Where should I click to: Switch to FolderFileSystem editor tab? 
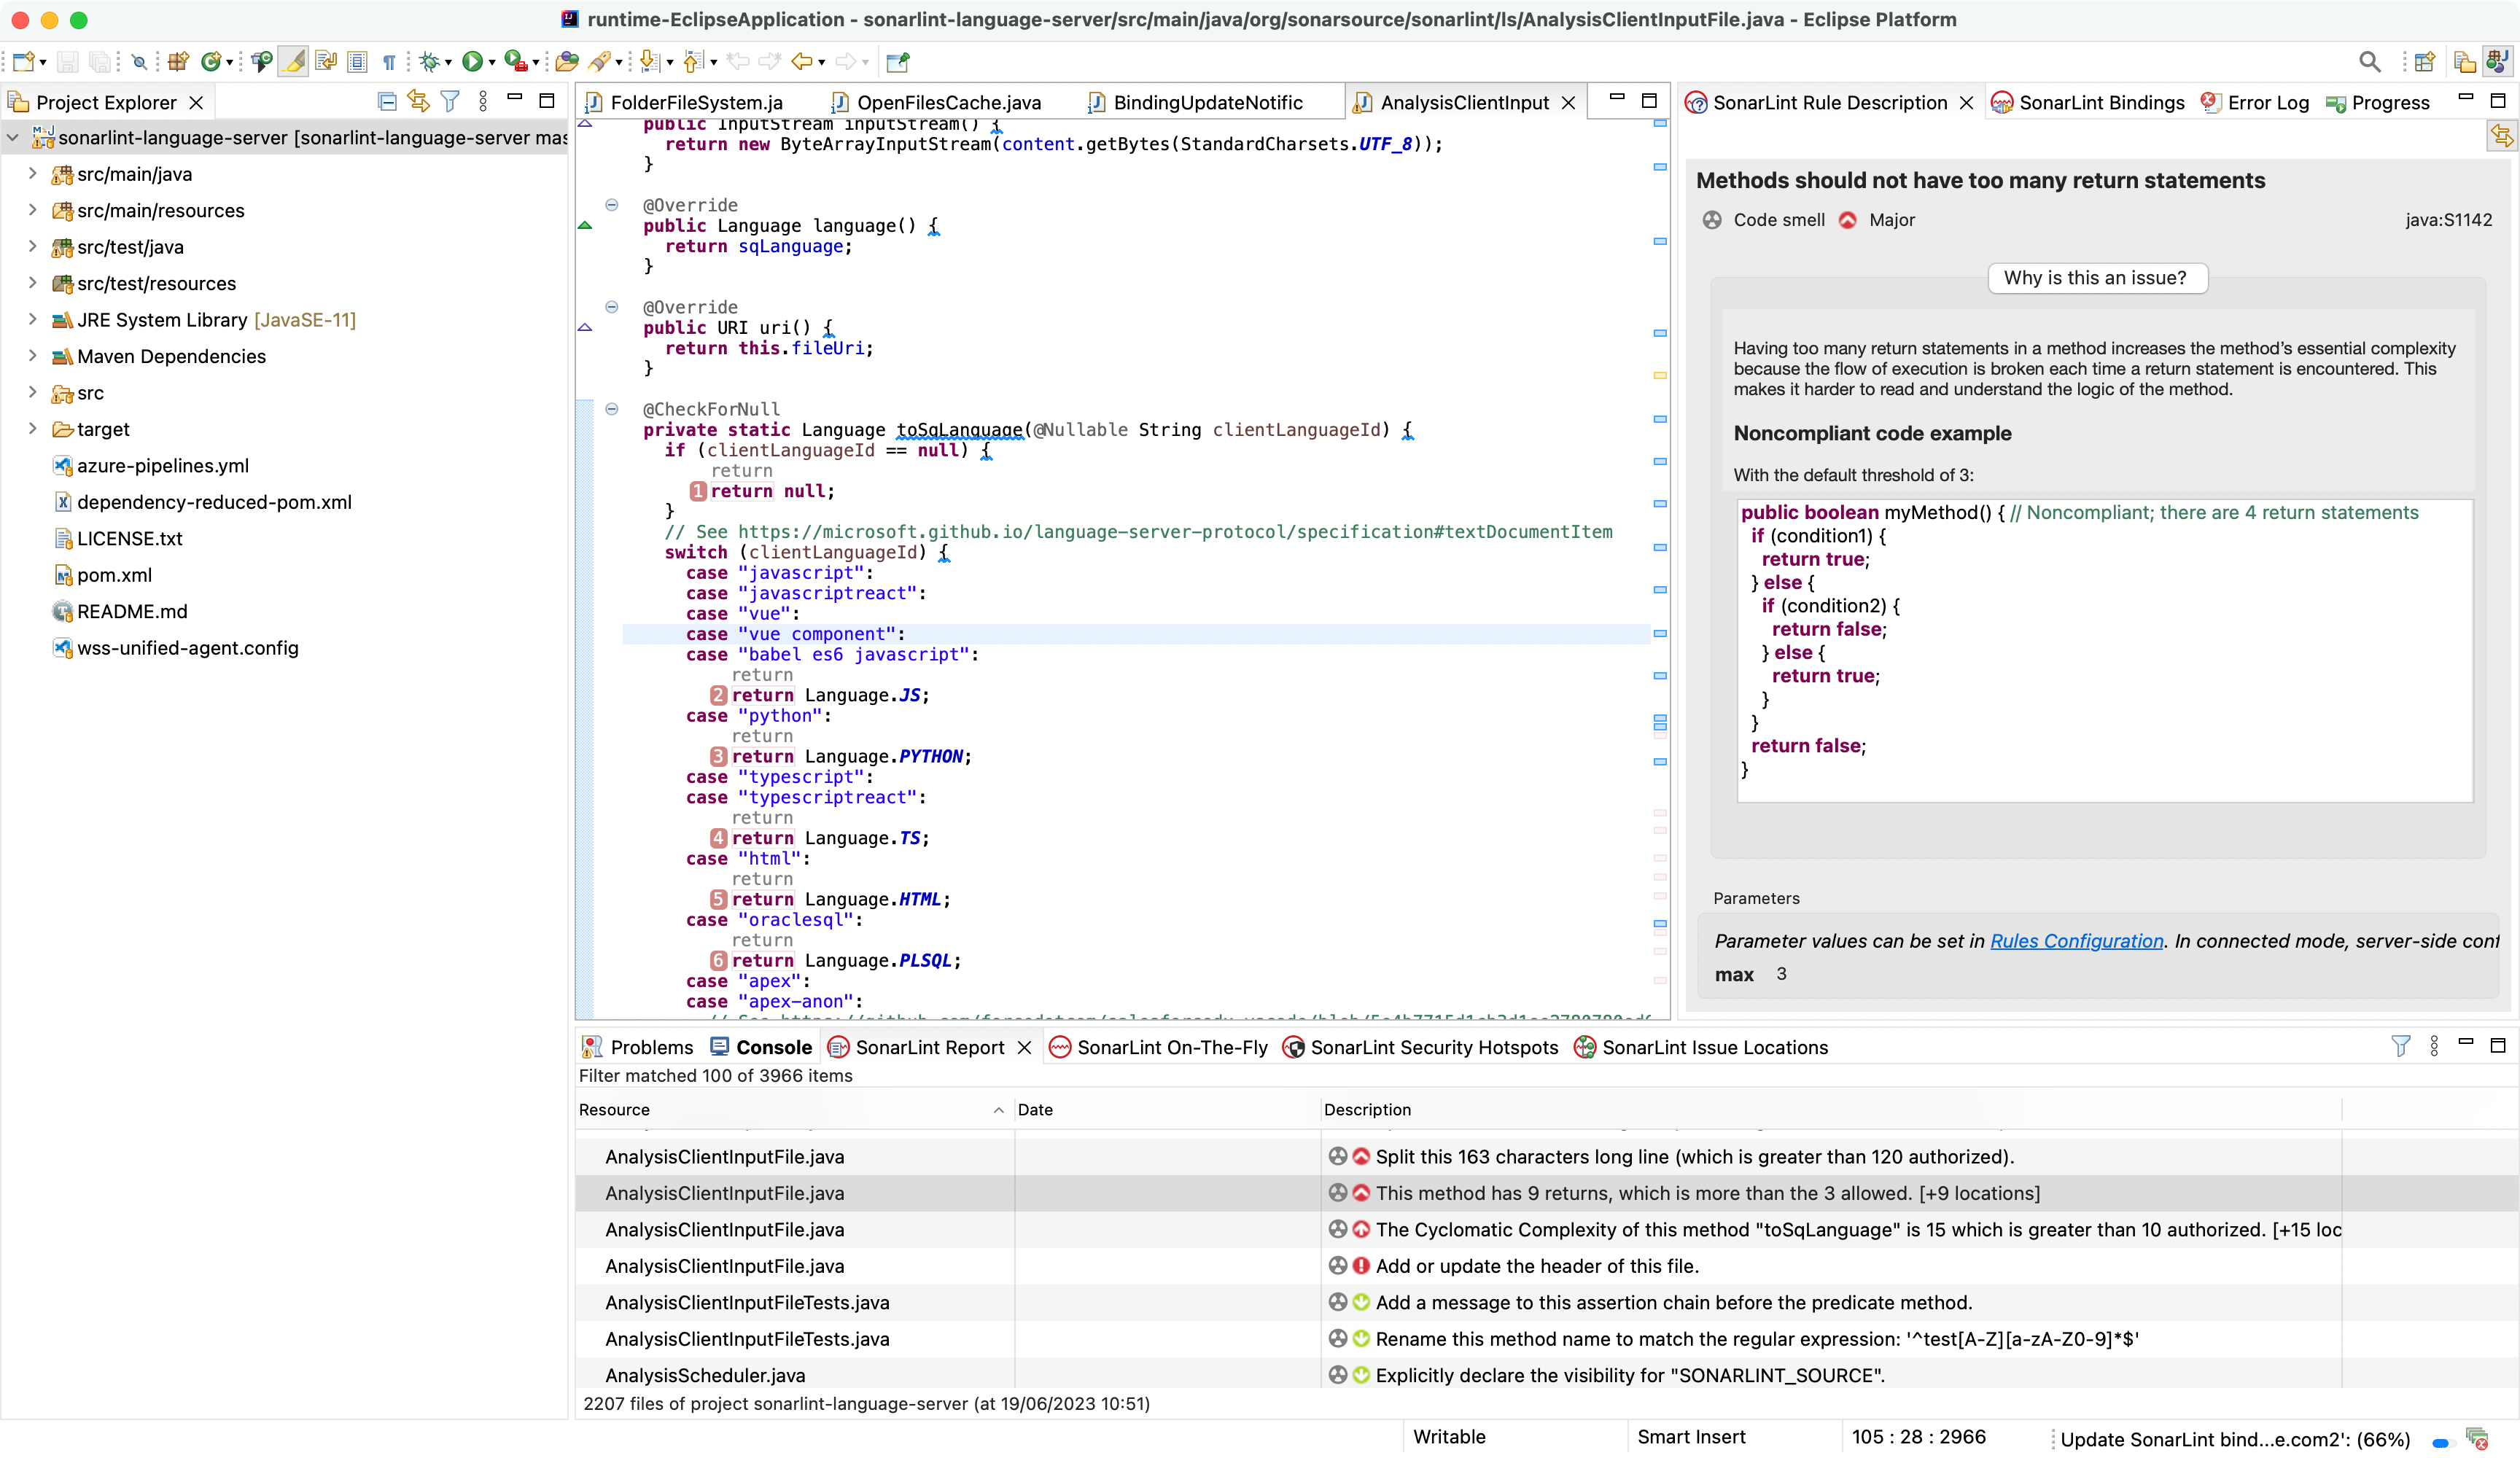click(x=685, y=102)
